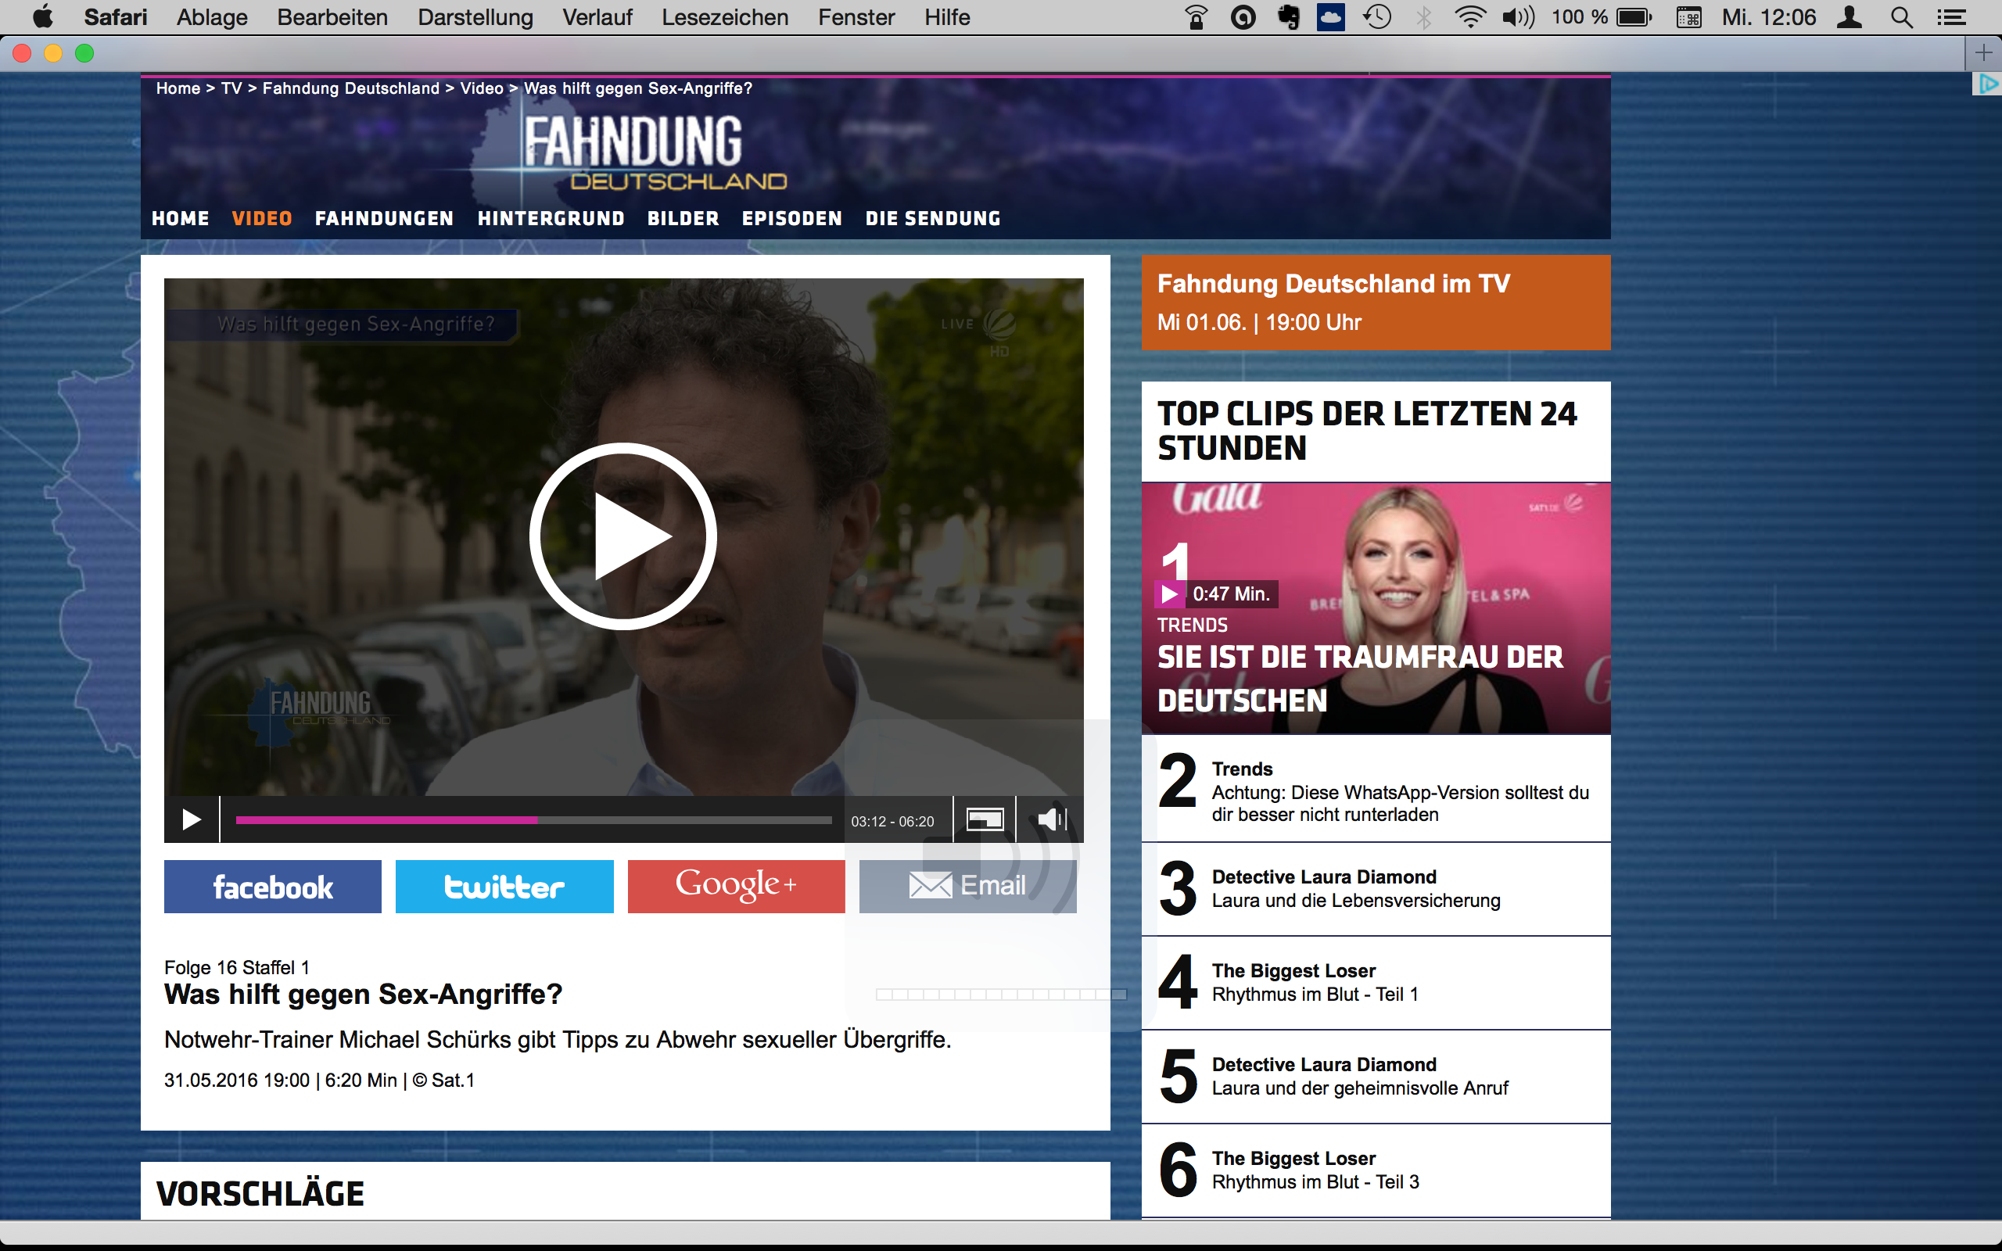
Task: Open top clip Traumfrau der Deutschen thumbnail
Action: coord(1376,608)
